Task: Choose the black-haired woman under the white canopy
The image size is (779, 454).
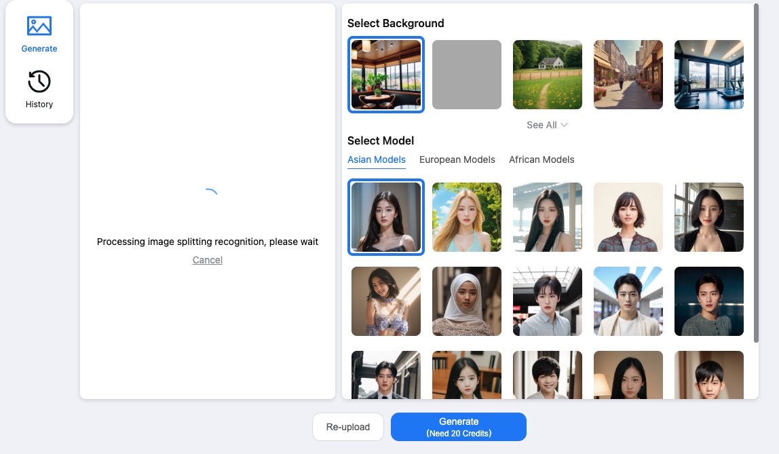Action: [x=548, y=217]
